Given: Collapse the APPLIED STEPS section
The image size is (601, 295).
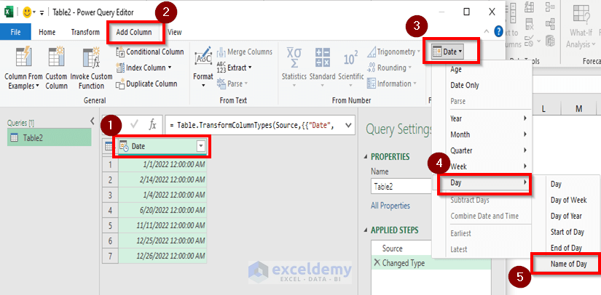Looking at the screenshot, I should click(x=365, y=230).
